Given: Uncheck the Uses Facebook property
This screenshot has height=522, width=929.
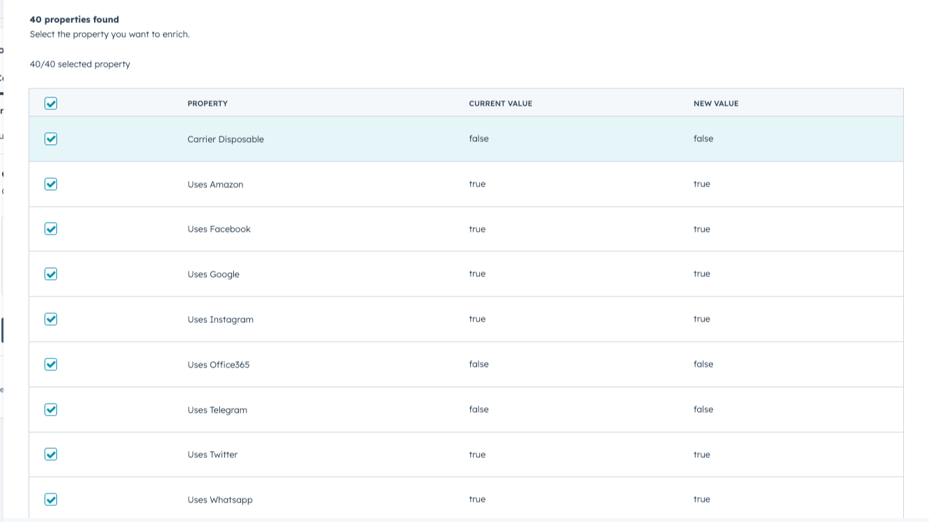Looking at the screenshot, I should pos(51,229).
